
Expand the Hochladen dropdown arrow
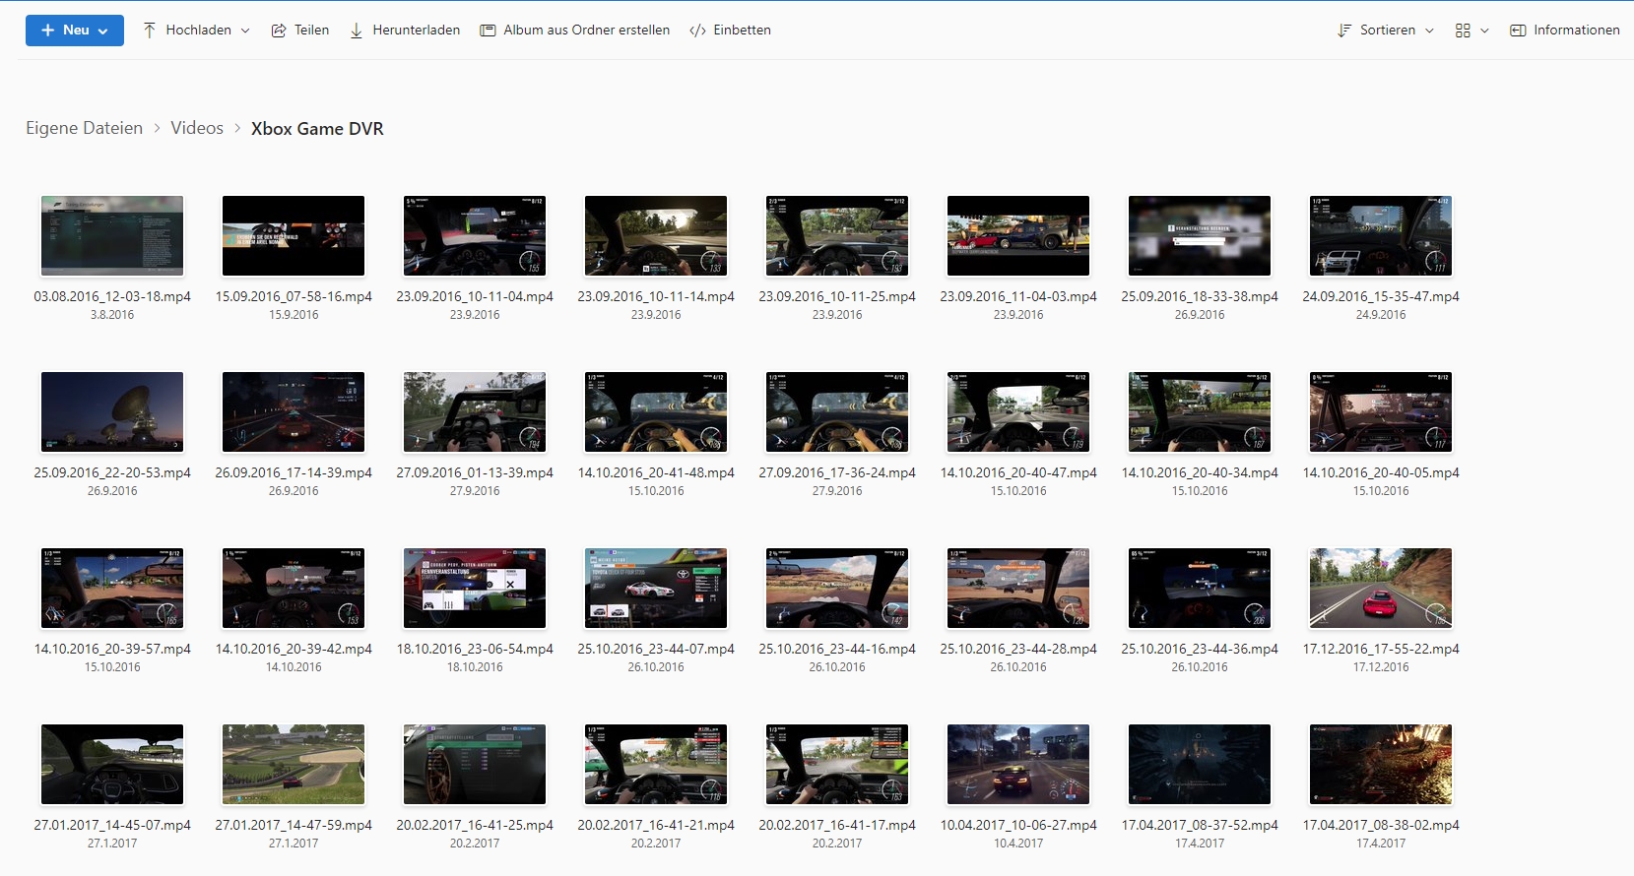245,31
